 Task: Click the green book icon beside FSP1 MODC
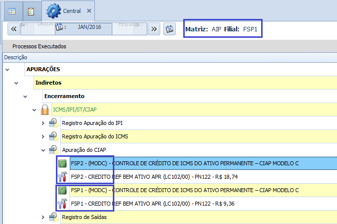tap(63, 190)
